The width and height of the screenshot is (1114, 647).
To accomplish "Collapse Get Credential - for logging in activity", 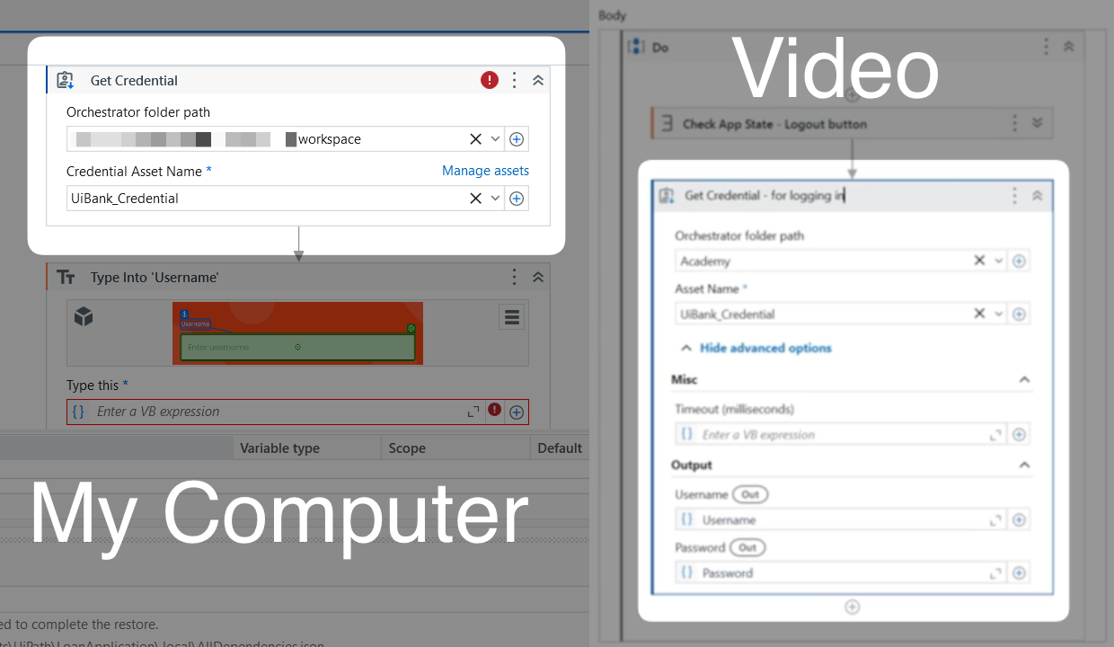I will tap(1037, 195).
